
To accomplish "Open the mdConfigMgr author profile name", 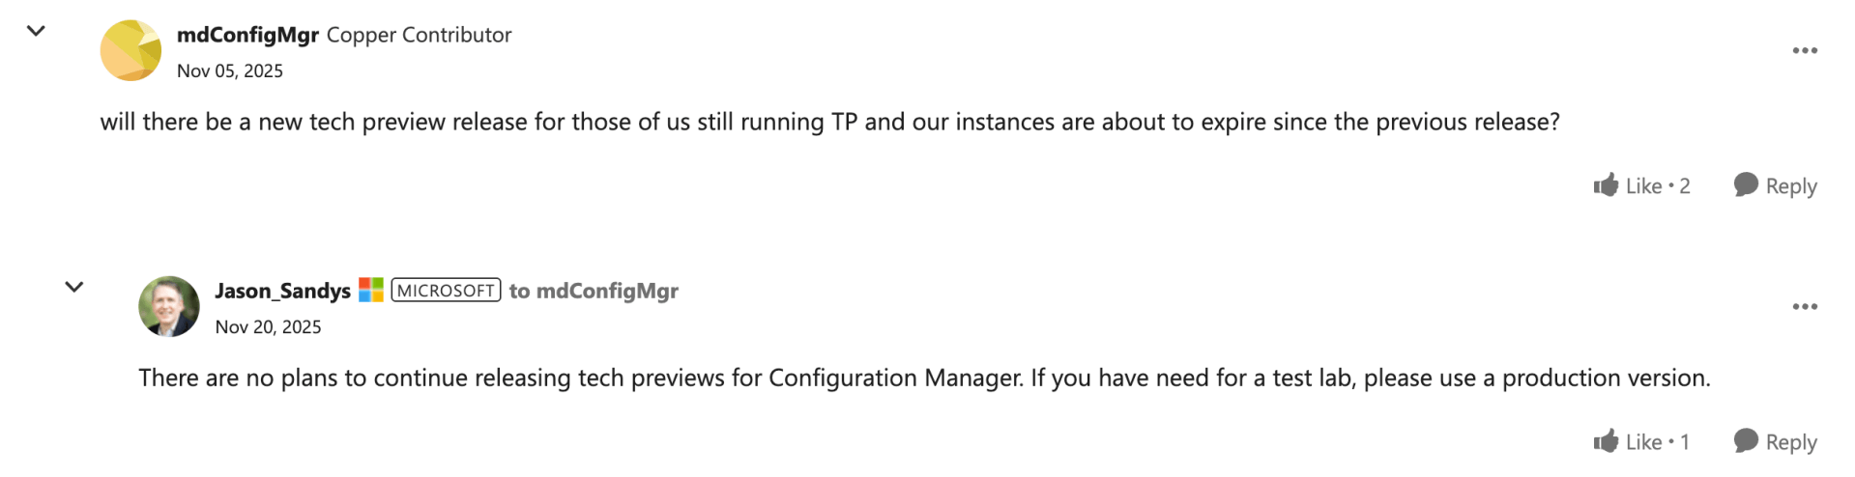I will 247,35.
